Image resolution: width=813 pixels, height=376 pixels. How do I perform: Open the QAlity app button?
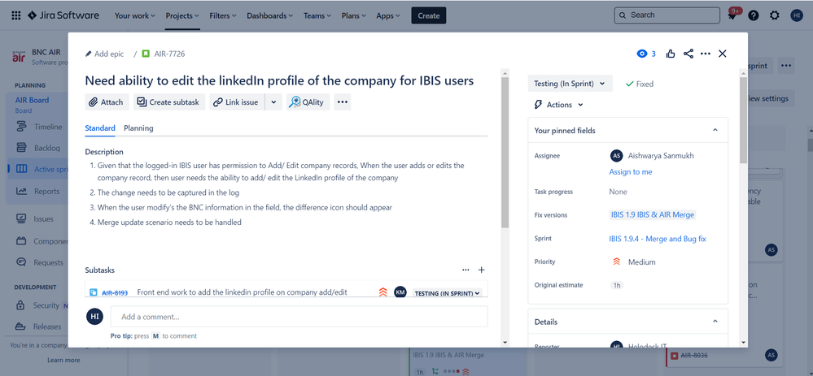pyautogui.click(x=308, y=102)
